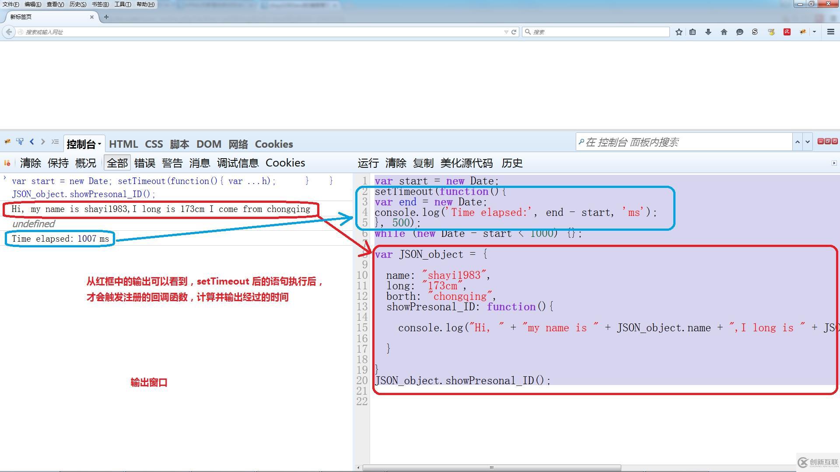
Task: Activate the Firebug element inspect tool
Action: 20,142
